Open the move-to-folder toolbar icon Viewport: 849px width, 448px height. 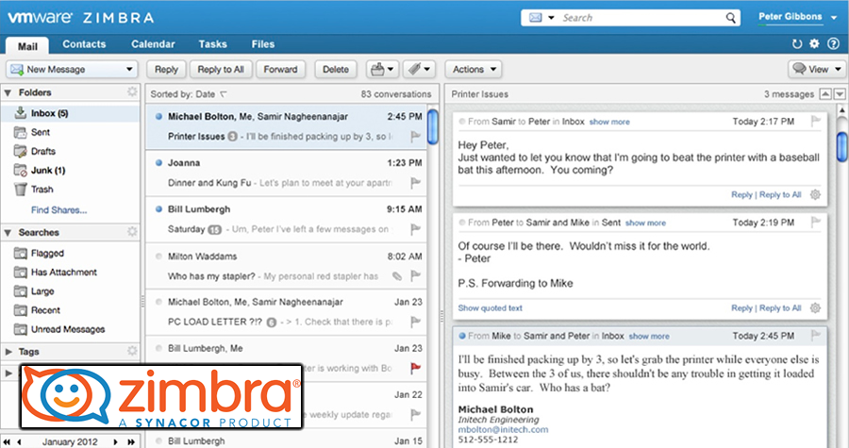(x=383, y=69)
